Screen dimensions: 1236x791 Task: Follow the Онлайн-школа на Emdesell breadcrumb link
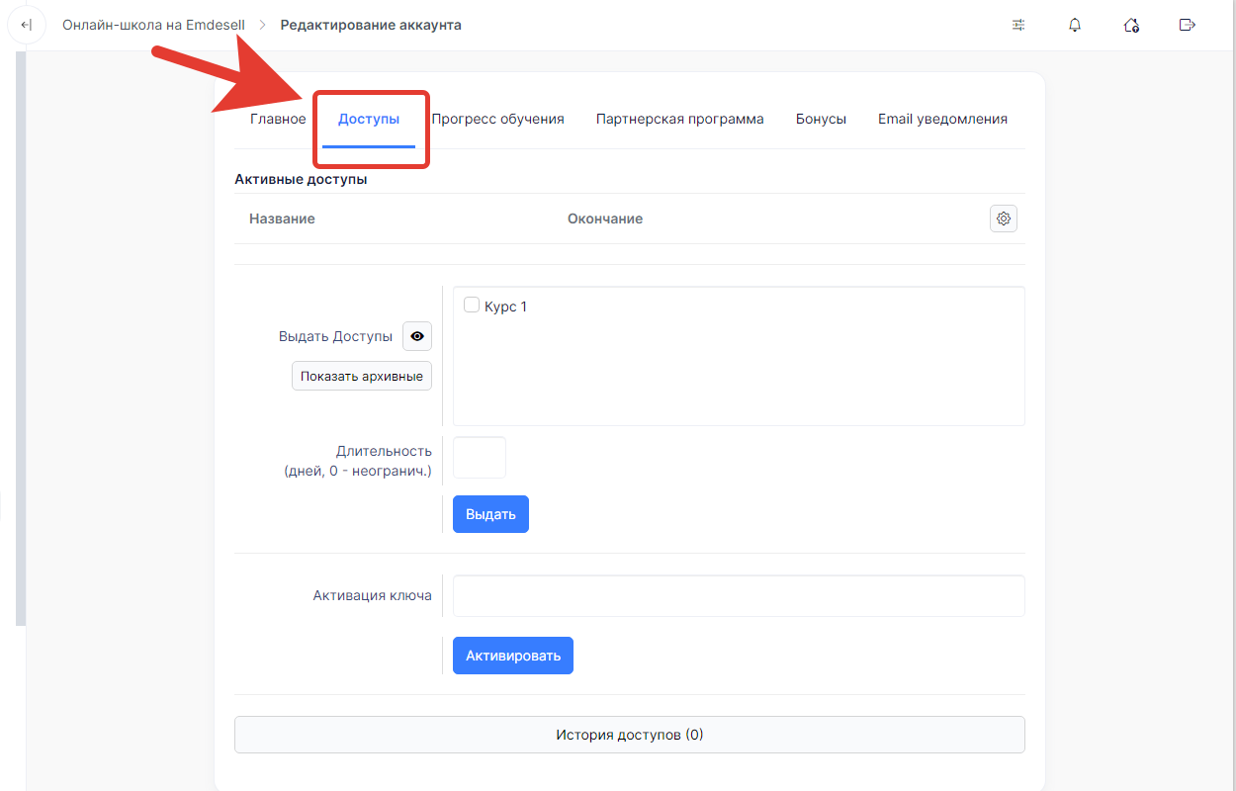coord(153,25)
